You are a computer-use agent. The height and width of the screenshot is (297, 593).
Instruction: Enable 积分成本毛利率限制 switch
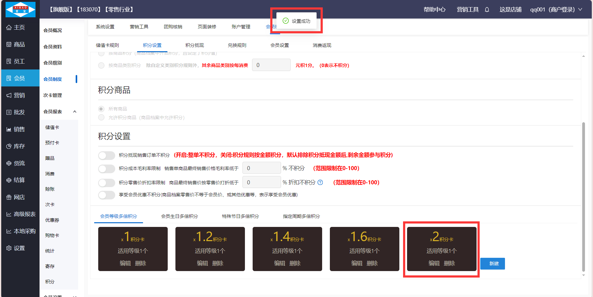107,169
